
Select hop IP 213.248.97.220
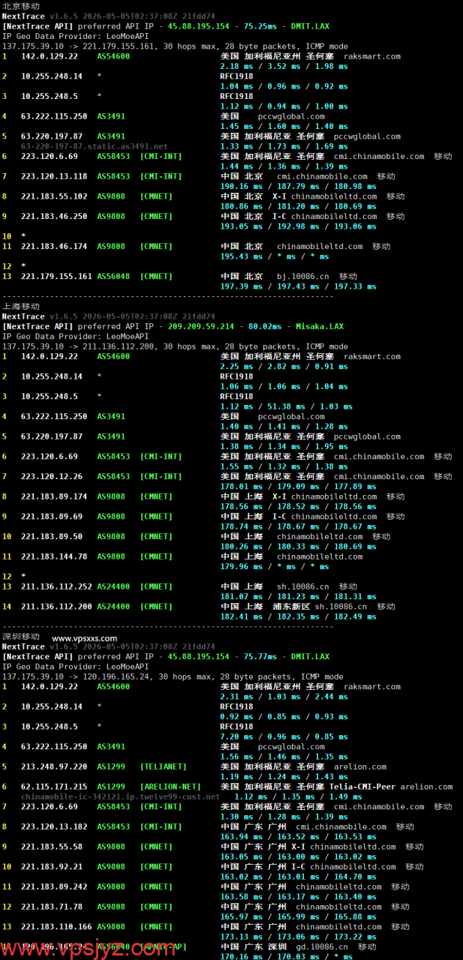coord(54,766)
